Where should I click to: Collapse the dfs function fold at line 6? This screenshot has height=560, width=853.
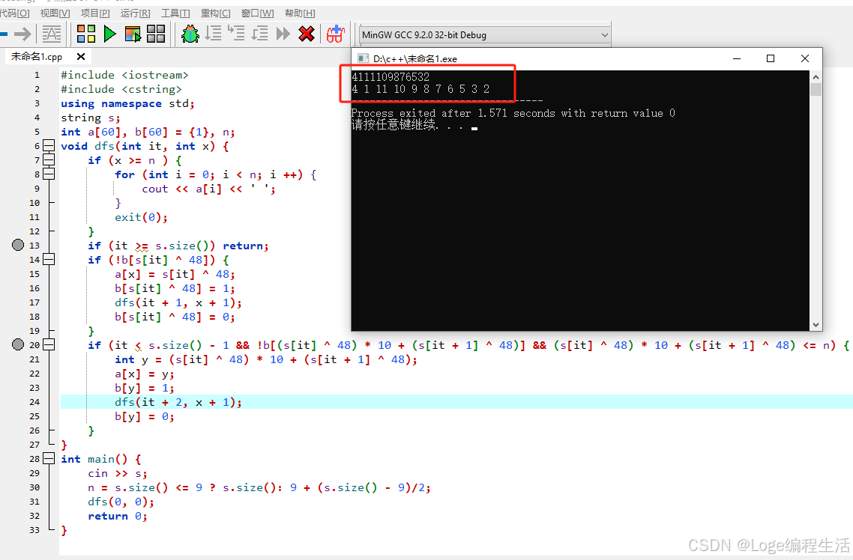click(49, 145)
